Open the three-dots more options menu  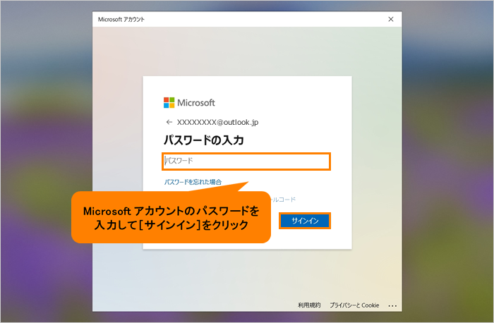click(392, 305)
